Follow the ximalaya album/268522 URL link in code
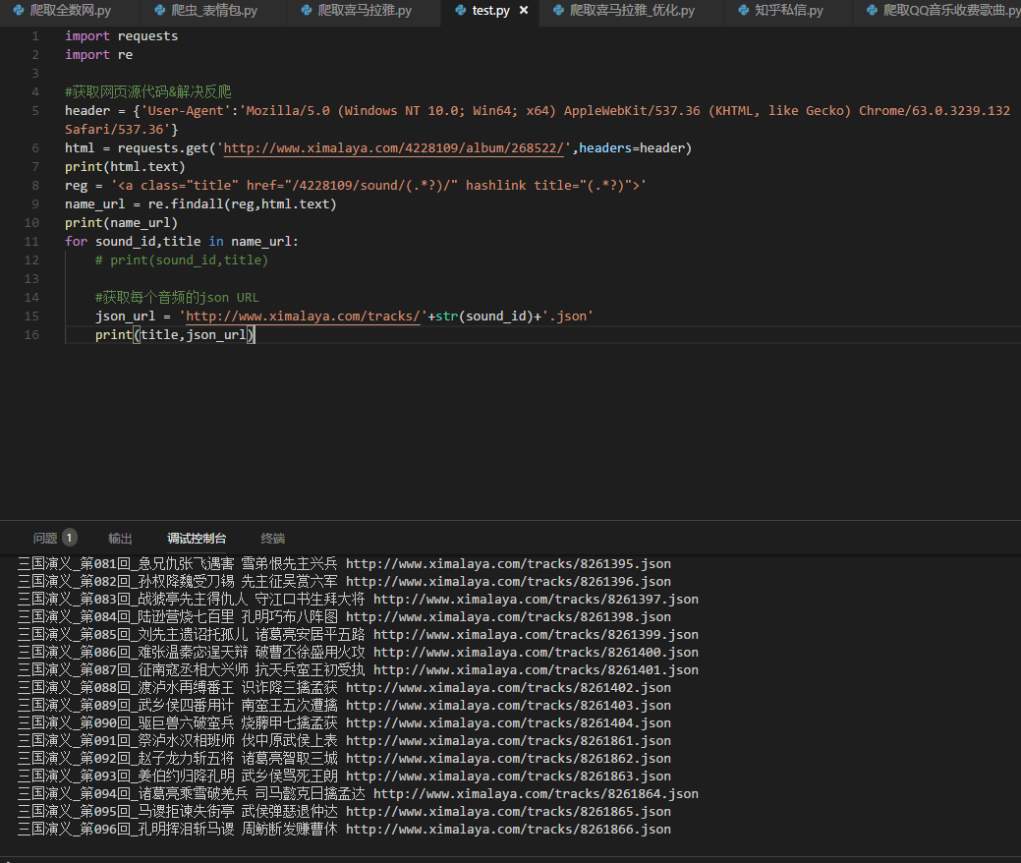 (x=393, y=148)
